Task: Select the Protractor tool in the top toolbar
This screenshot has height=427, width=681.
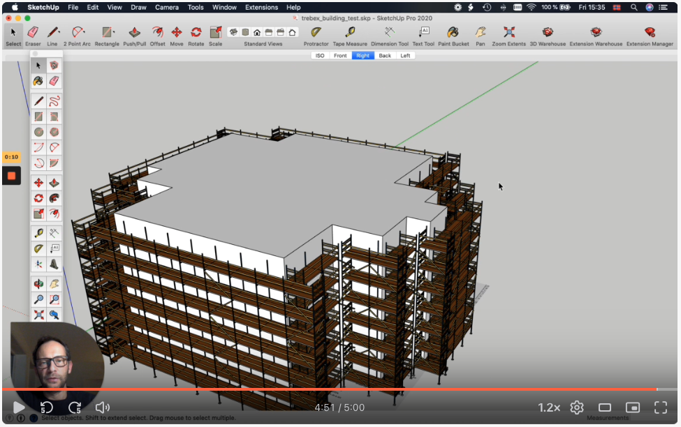Action: click(316, 36)
